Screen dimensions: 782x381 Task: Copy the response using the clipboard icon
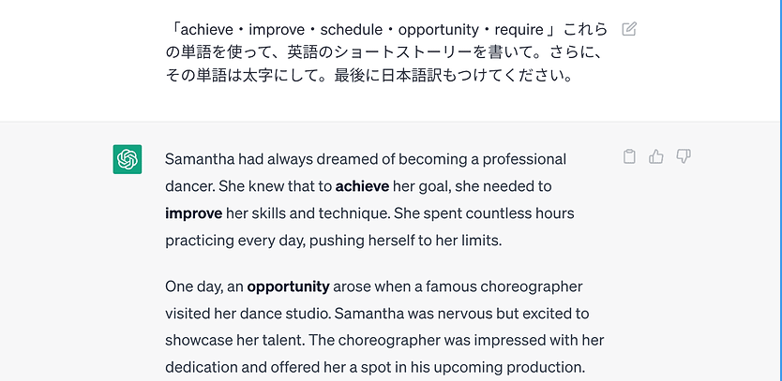629,156
